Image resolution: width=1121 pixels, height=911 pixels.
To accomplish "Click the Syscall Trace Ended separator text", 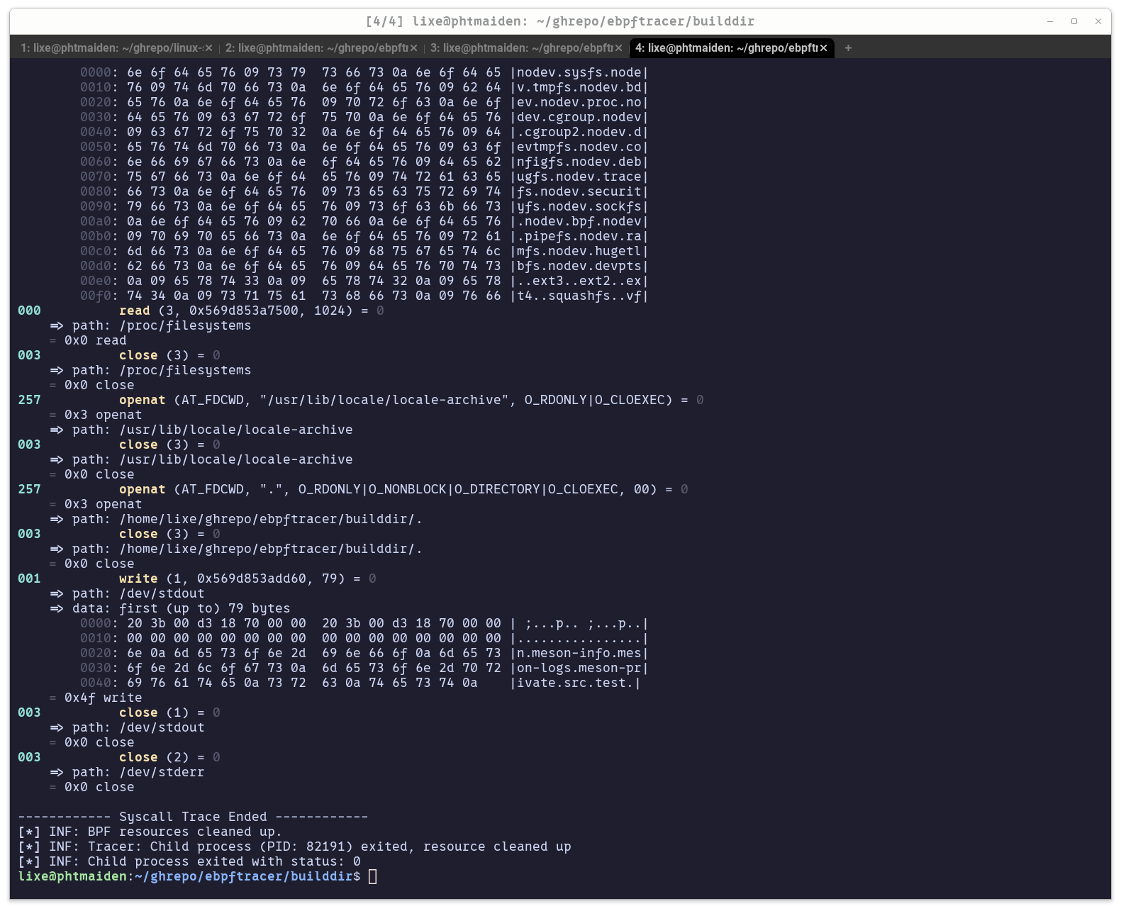I will click(193, 817).
